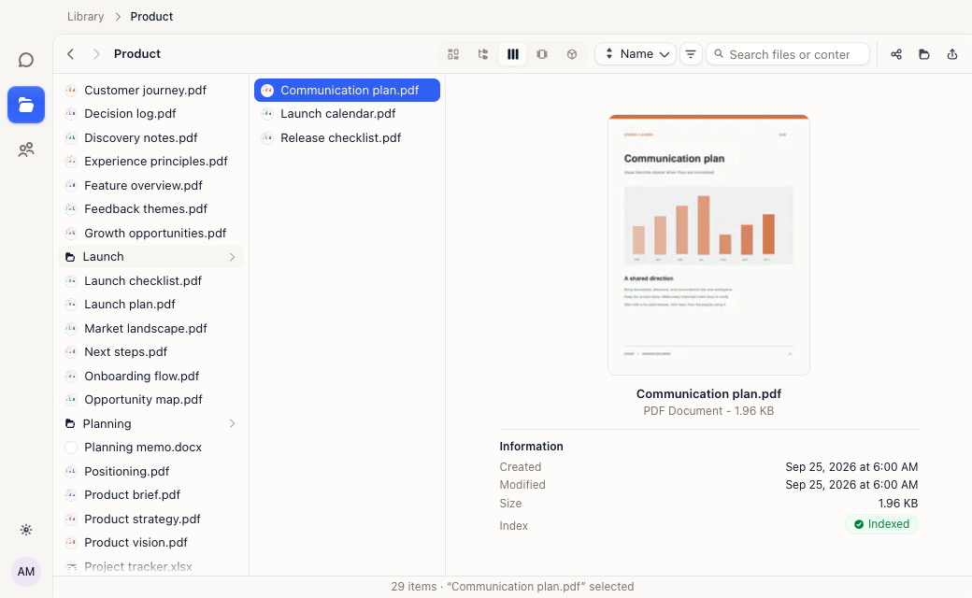This screenshot has width=972, height=598.
Task: Click the upload icon in toolbar
Action: point(952,54)
